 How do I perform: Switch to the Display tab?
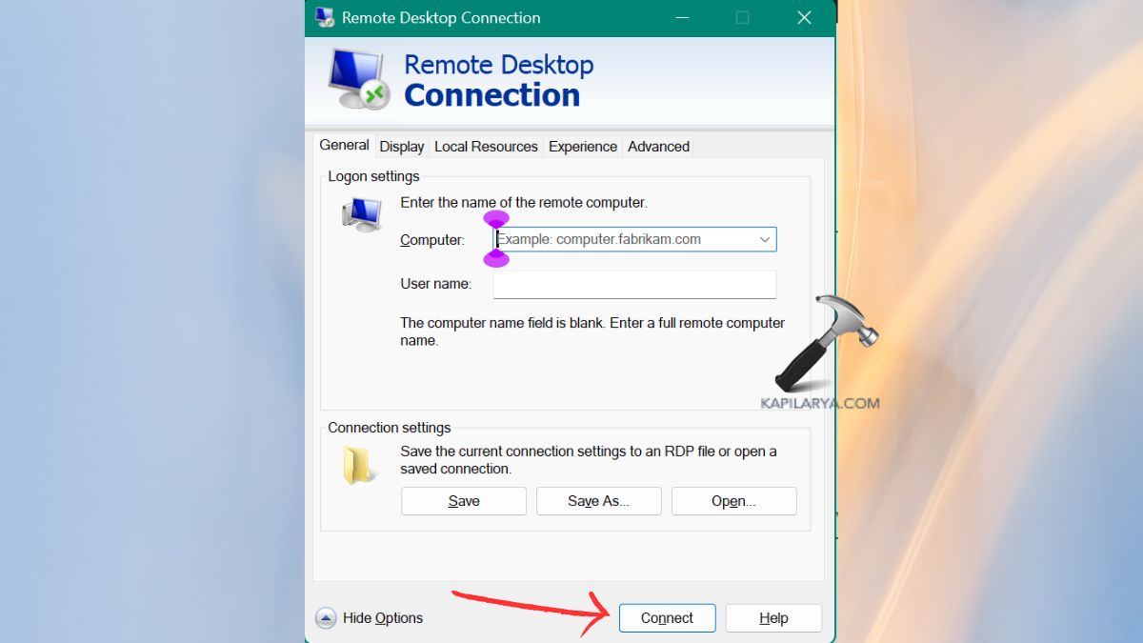401,146
